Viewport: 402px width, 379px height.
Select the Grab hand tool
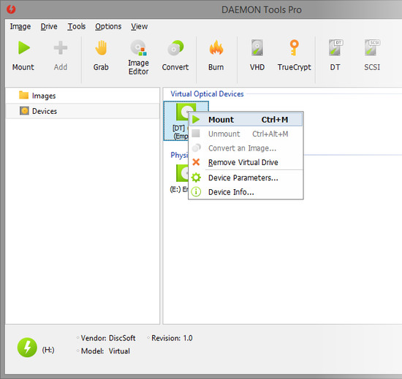pyautogui.click(x=101, y=48)
